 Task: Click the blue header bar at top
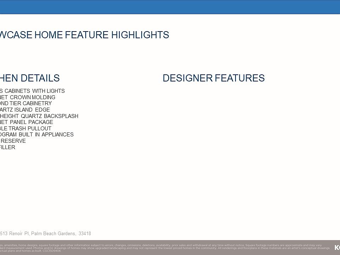coord(170,7)
